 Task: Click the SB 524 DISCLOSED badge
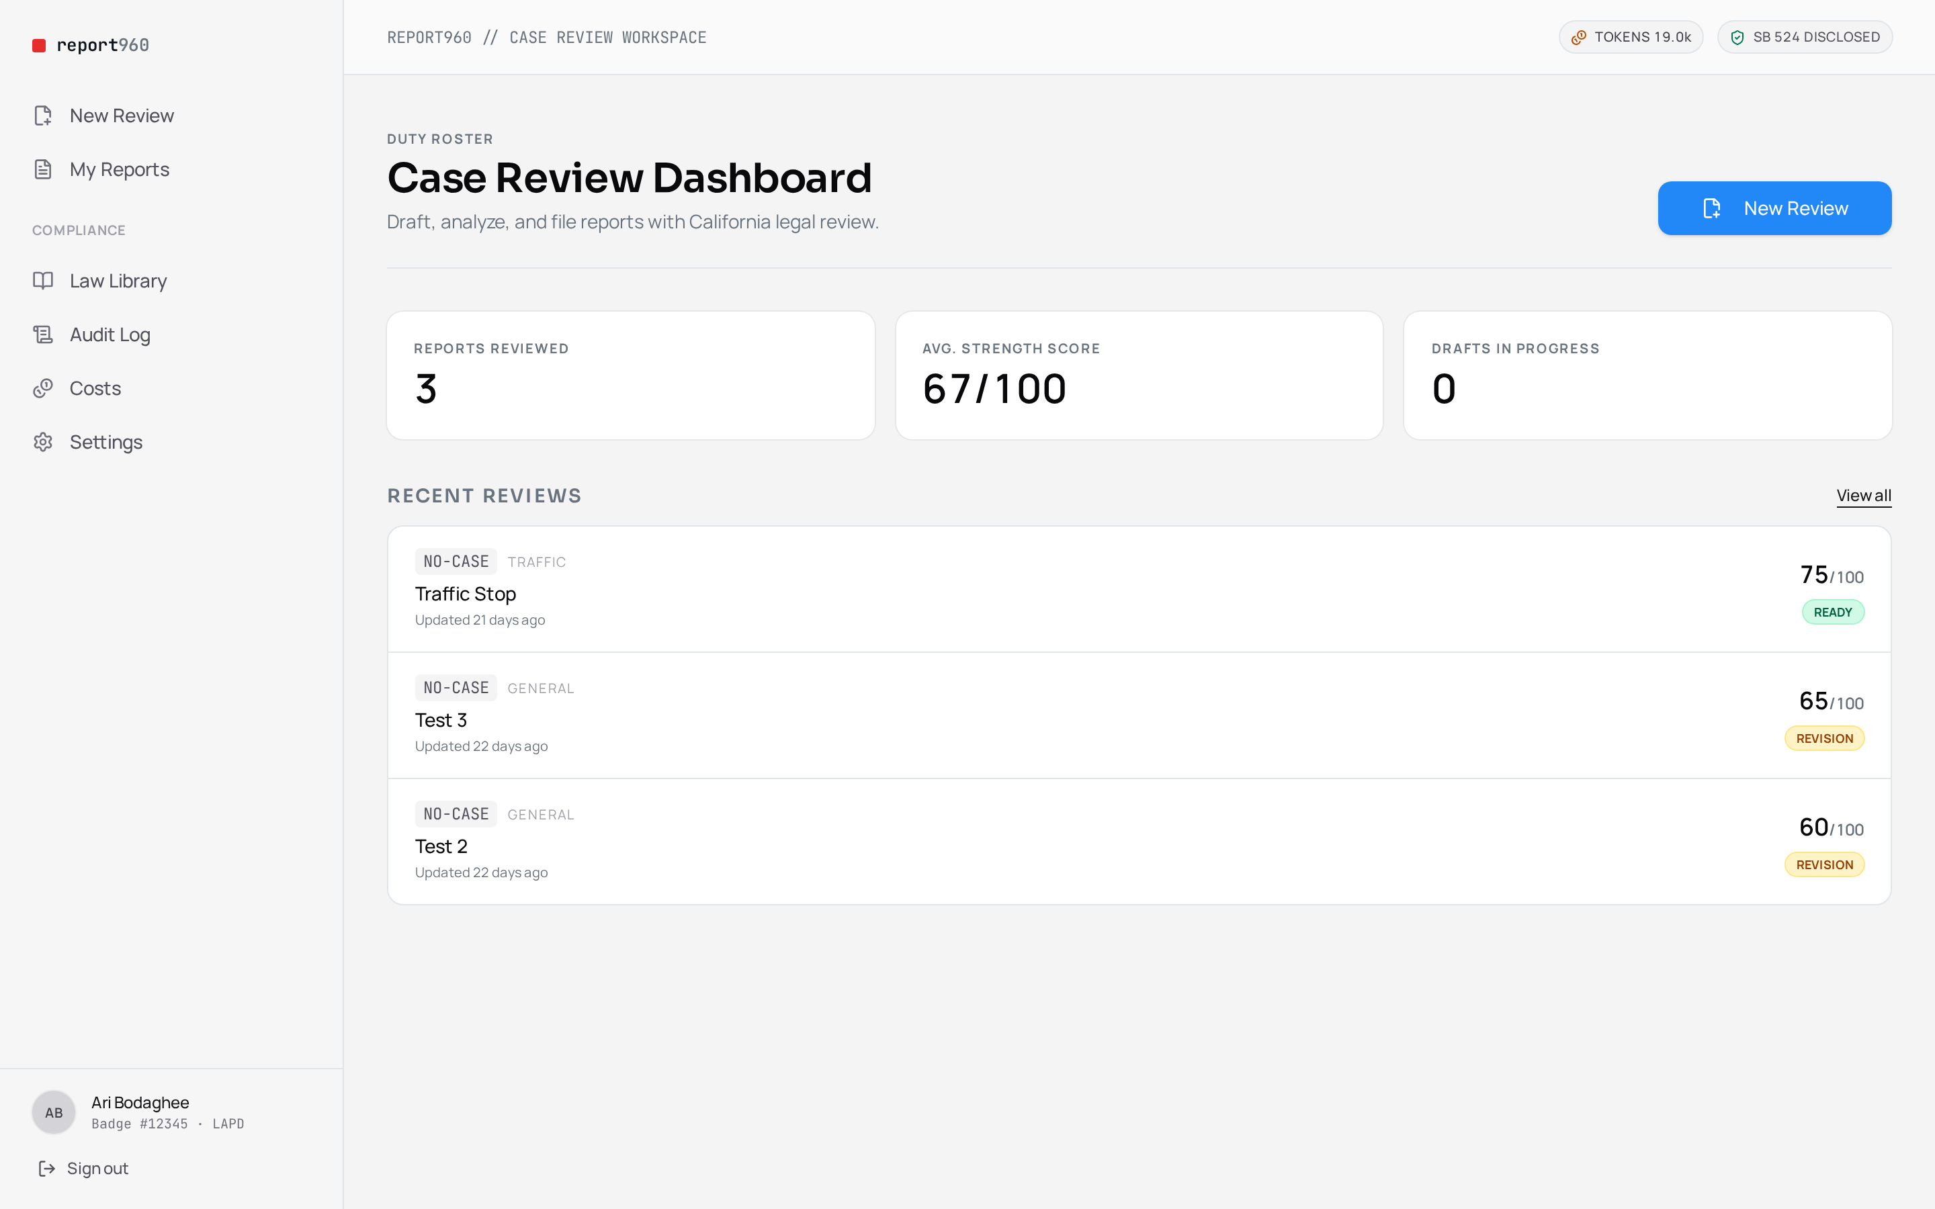point(1804,38)
